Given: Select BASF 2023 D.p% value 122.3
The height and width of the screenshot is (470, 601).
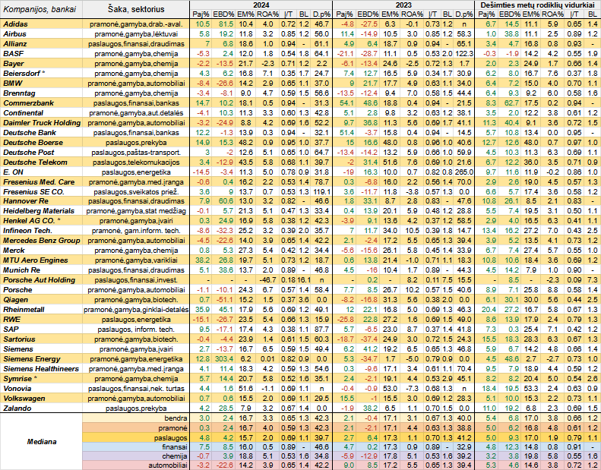Looking at the screenshot, I should 464,54.
